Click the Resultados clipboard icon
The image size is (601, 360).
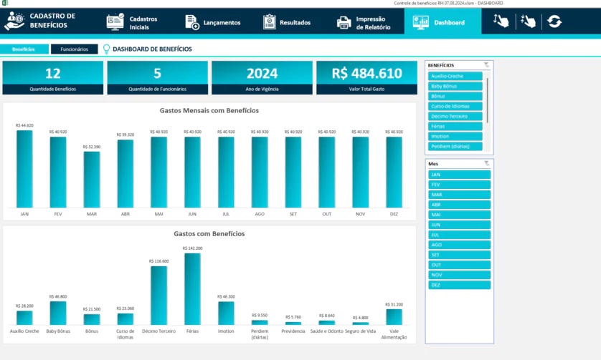click(269, 22)
